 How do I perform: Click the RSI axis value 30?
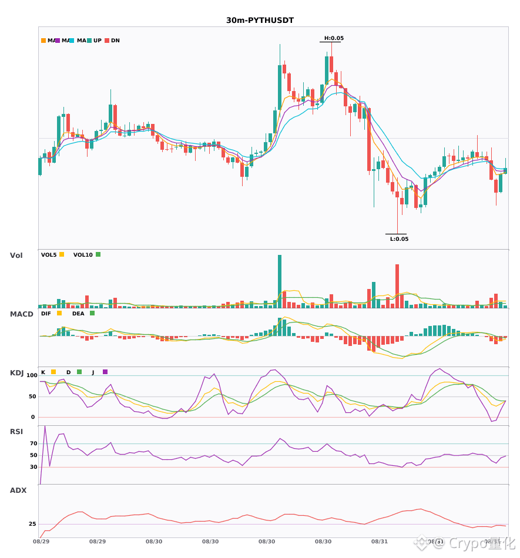[x=33, y=467]
